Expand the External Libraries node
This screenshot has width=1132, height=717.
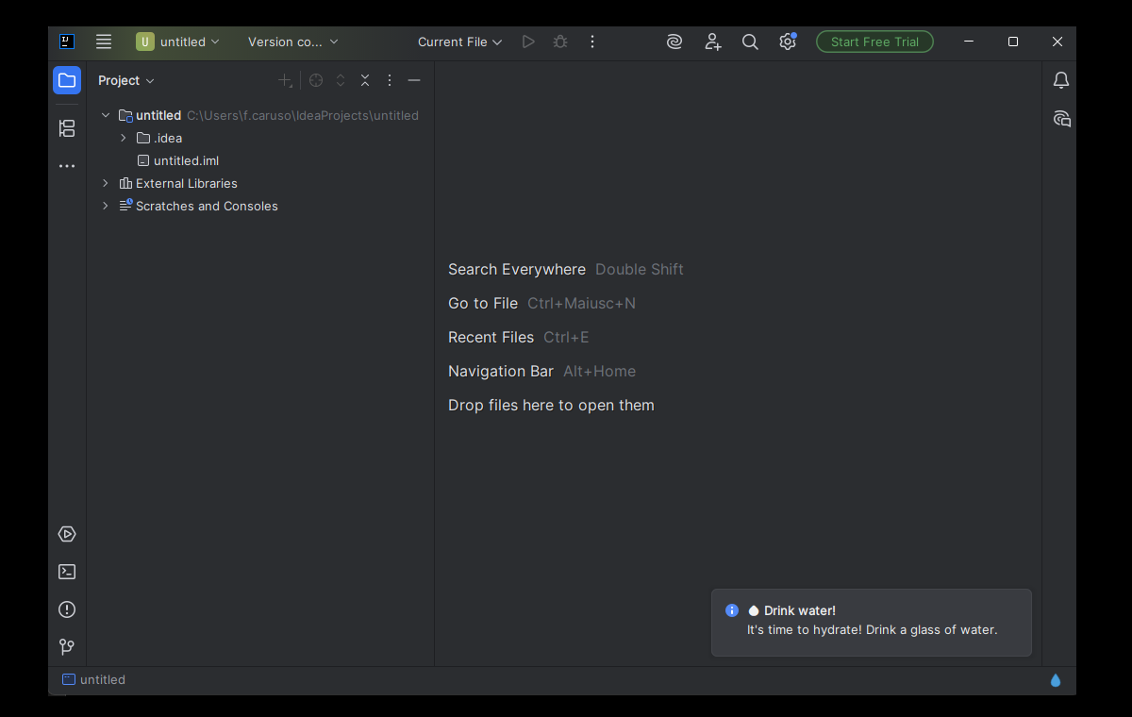tap(106, 183)
